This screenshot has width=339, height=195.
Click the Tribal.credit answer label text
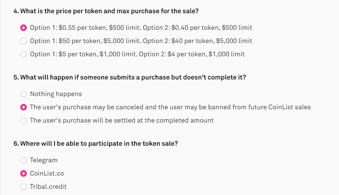48,187
